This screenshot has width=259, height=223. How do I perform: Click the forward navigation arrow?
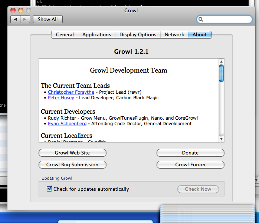tap(25, 19)
